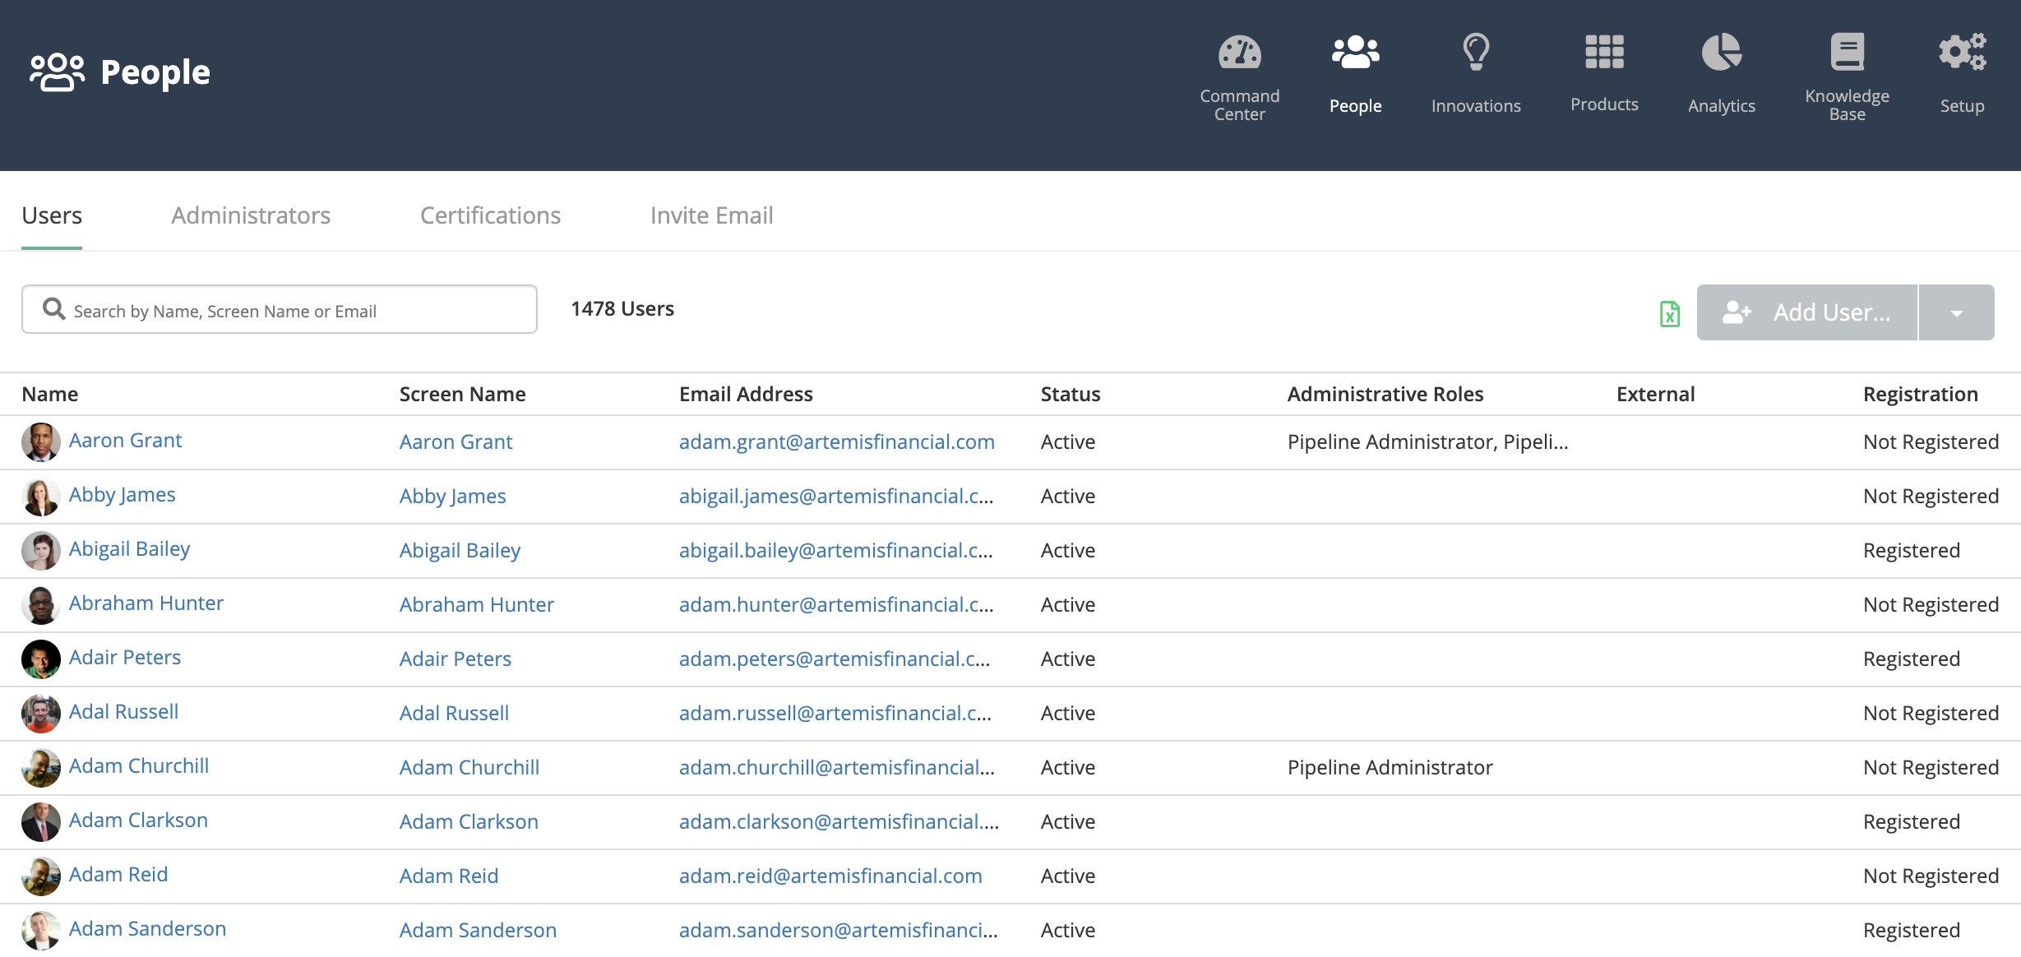2021x957 pixels.
Task: Sort by Status column header
Action: (1070, 395)
